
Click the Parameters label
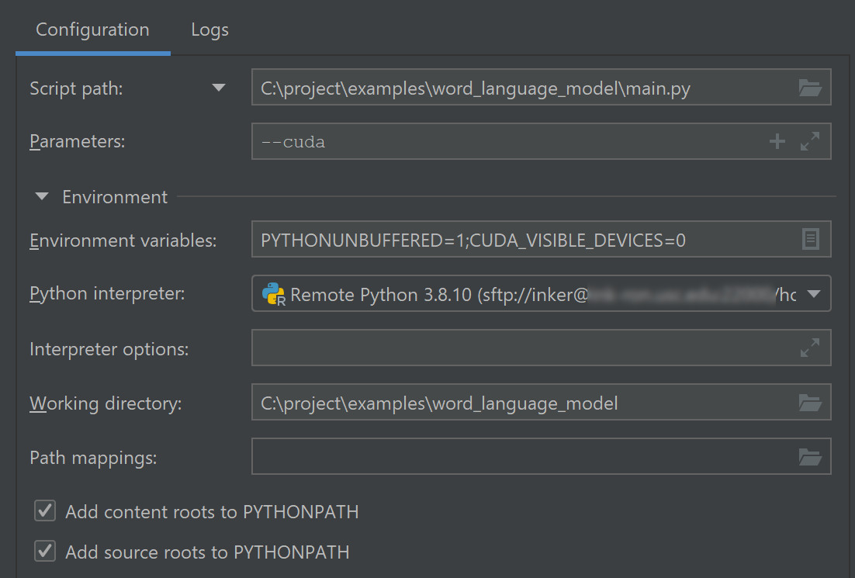78,141
